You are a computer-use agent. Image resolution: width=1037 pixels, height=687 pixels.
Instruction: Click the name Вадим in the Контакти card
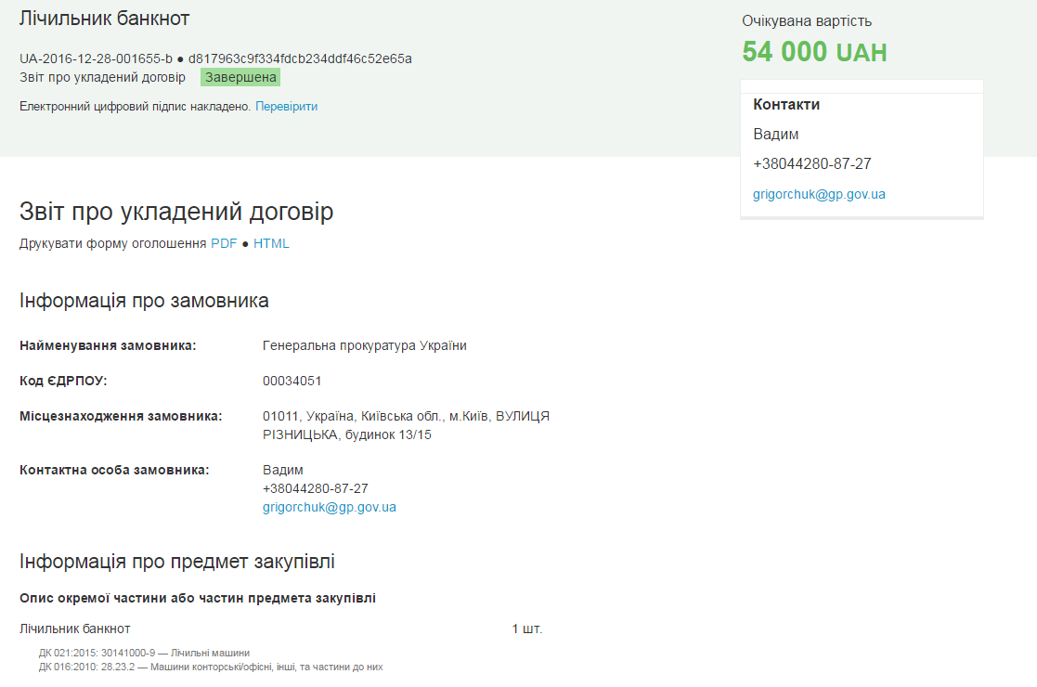[776, 135]
